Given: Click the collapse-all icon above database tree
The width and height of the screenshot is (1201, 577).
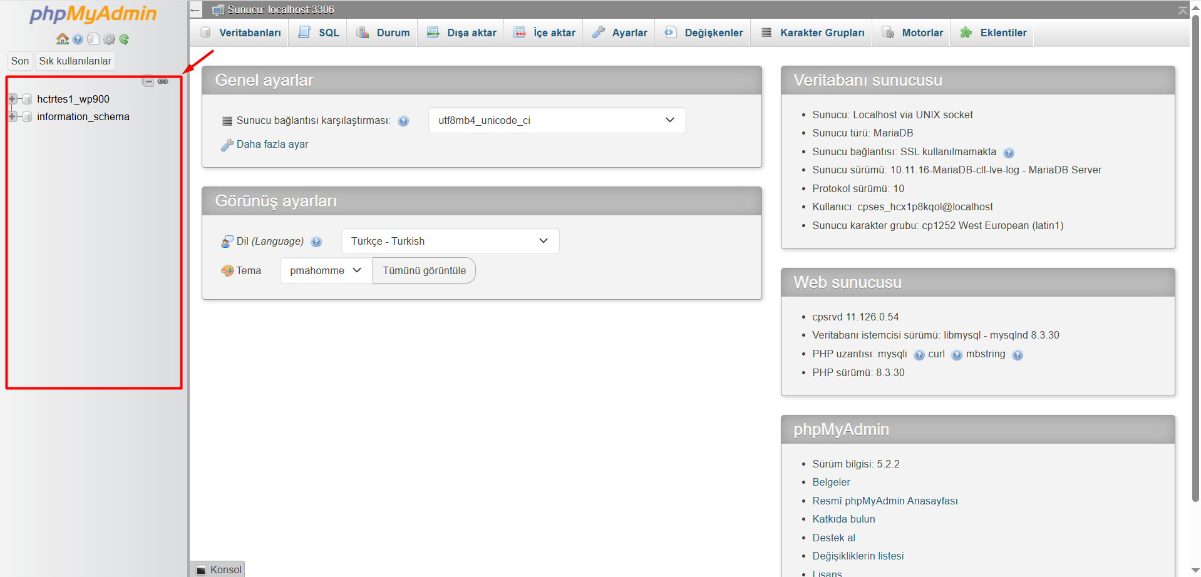Looking at the screenshot, I should coord(148,81).
